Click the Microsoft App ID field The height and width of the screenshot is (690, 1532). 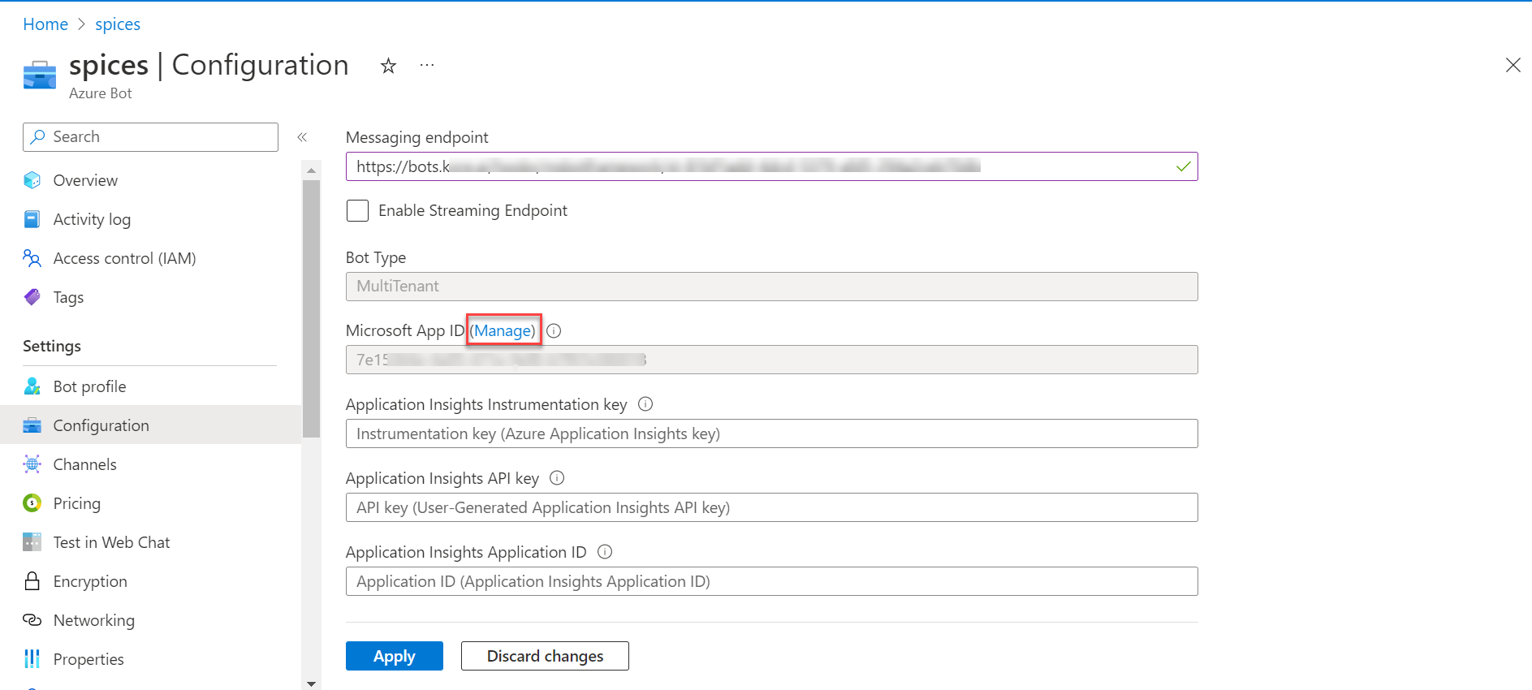pyautogui.click(x=771, y=360)
